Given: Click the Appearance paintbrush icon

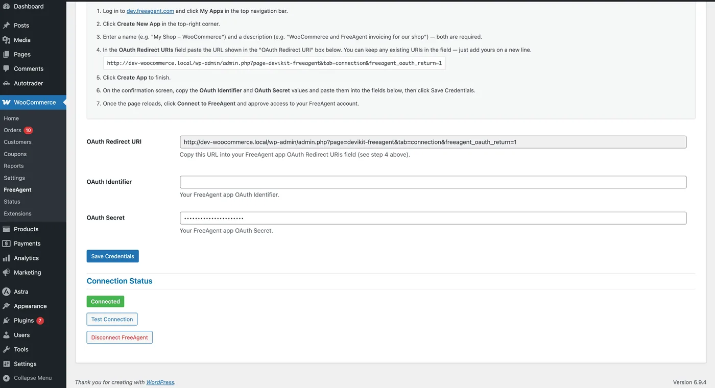Looking at the screenshot, I should (6, 306).
